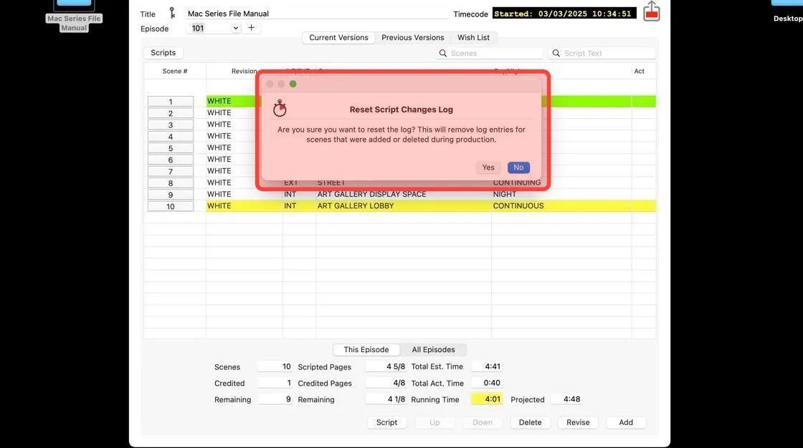Image resolution: width=803 pixels, height=448 pixels.
Task: Switch to the Previous Versions tab
Action: (x=413, y=37)
